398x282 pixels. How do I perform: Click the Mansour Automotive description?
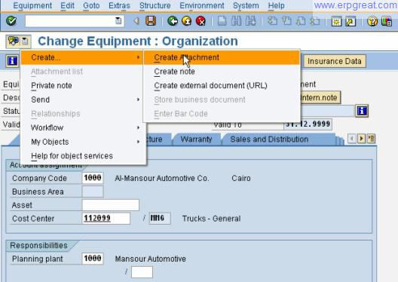pyautogui.click(x=150, y=259)
